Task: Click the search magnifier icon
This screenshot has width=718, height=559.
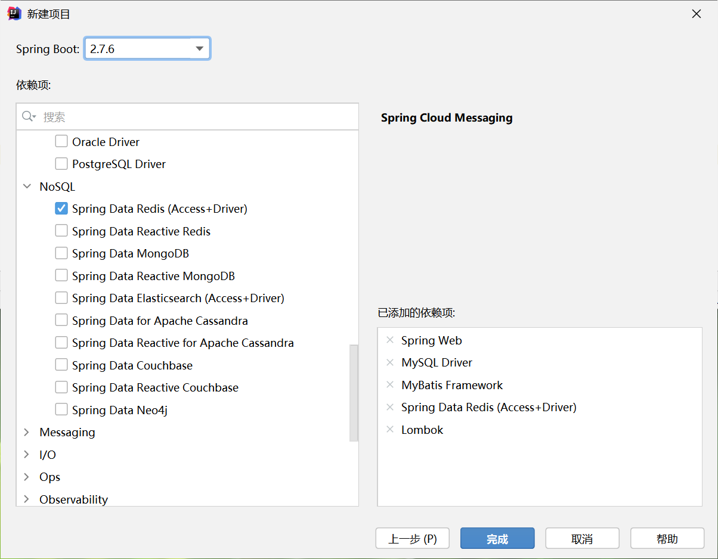Action: pyautogui.click(x=29, y=116)
